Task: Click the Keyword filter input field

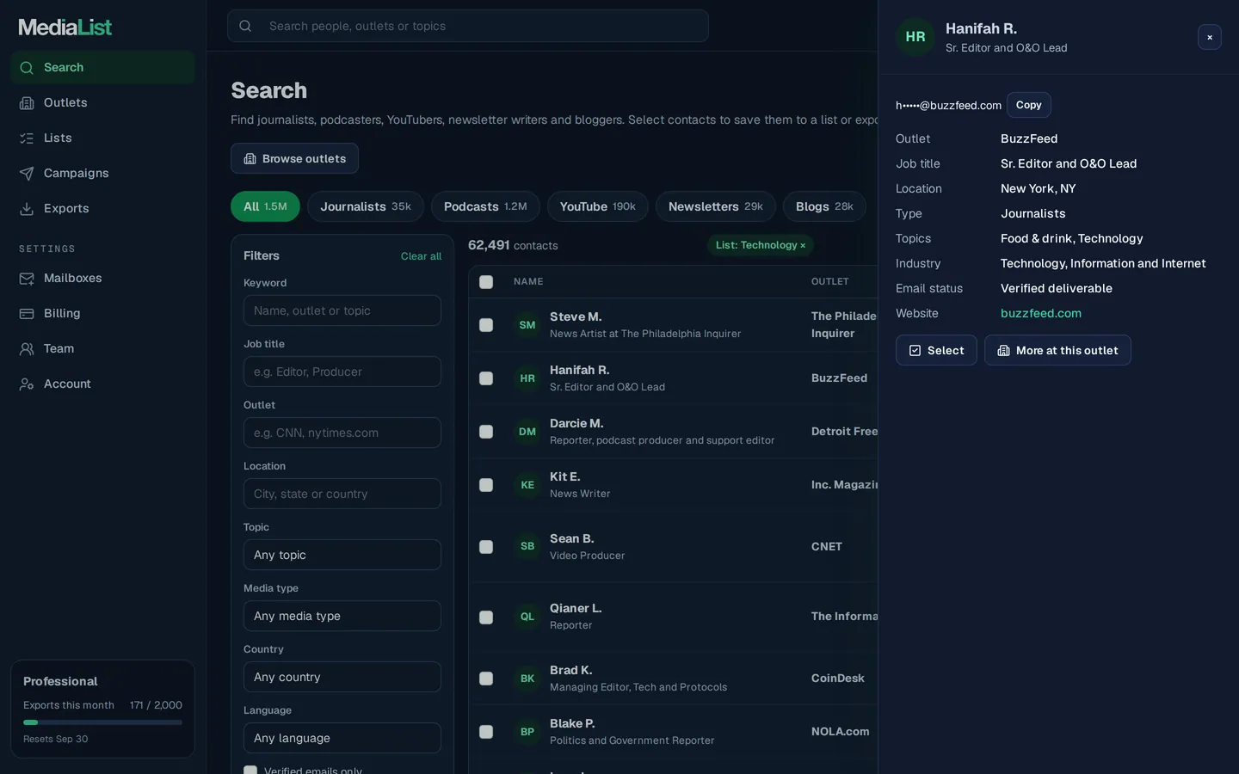Action: click(342, 310)
